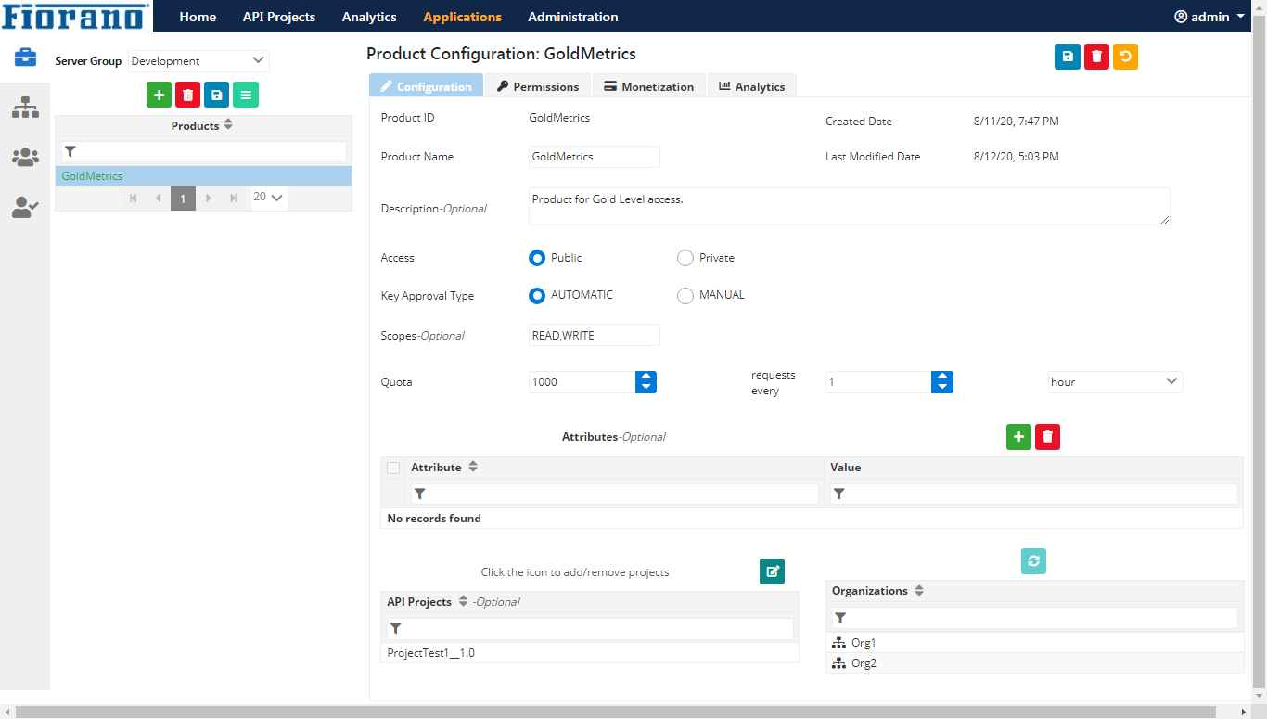This screenshot has width=1267, height=719.
Task: Click the Quota amount field
Action: coord(582,381)
